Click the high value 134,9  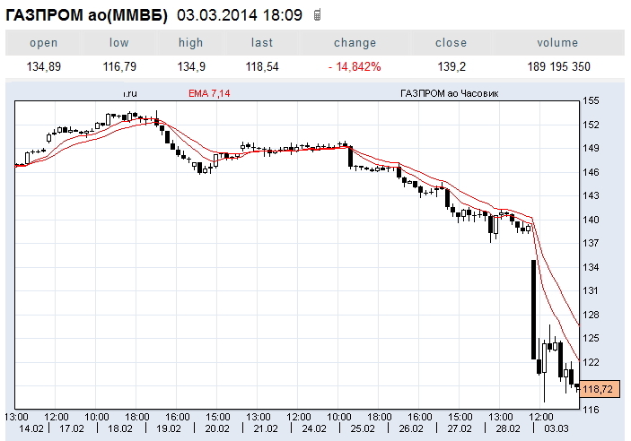pyautogui.click(x=191, y=66)
